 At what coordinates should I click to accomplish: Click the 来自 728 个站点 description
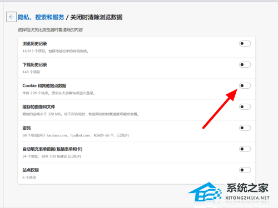coord(59,93)
